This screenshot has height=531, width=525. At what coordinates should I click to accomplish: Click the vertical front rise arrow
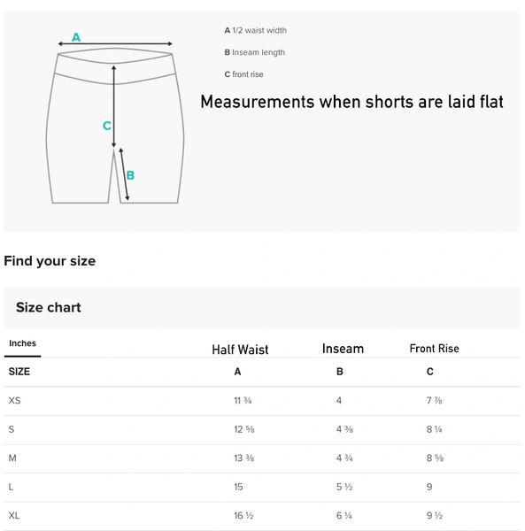[x=114, y=106]
